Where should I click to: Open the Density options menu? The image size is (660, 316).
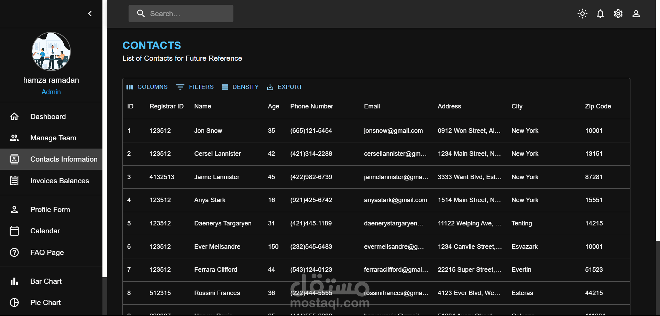tap(240, 87)
